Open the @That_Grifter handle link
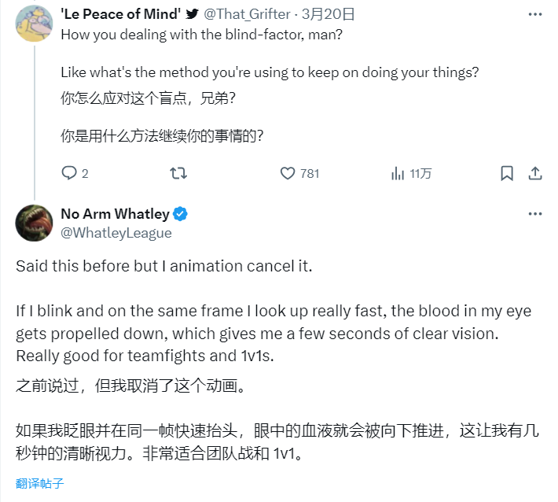The width and height of the screenshot is (558, 502). 247,14
